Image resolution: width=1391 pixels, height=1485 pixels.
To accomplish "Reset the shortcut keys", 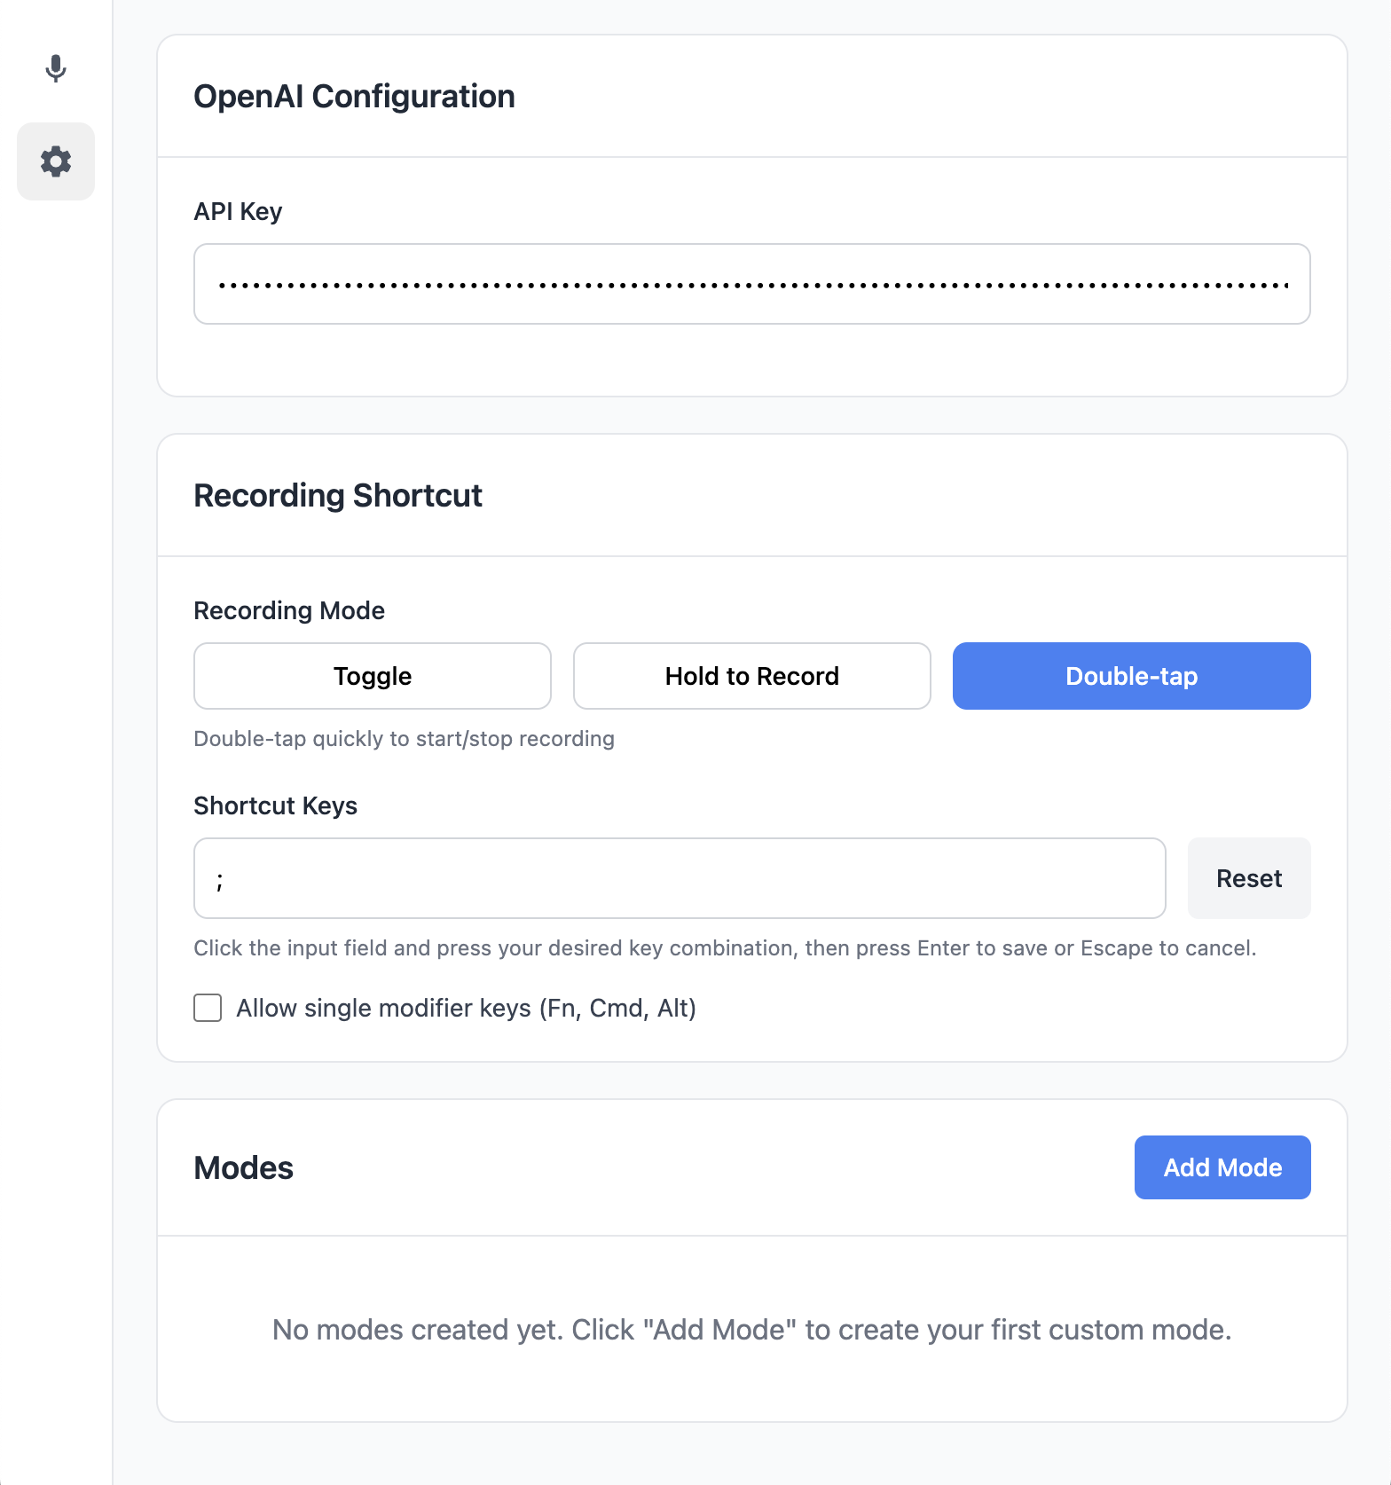I will [x=1248, y=878].
